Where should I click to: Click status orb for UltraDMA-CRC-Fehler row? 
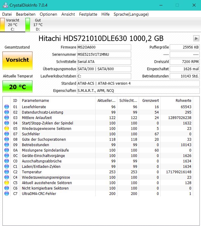point(7,193)
